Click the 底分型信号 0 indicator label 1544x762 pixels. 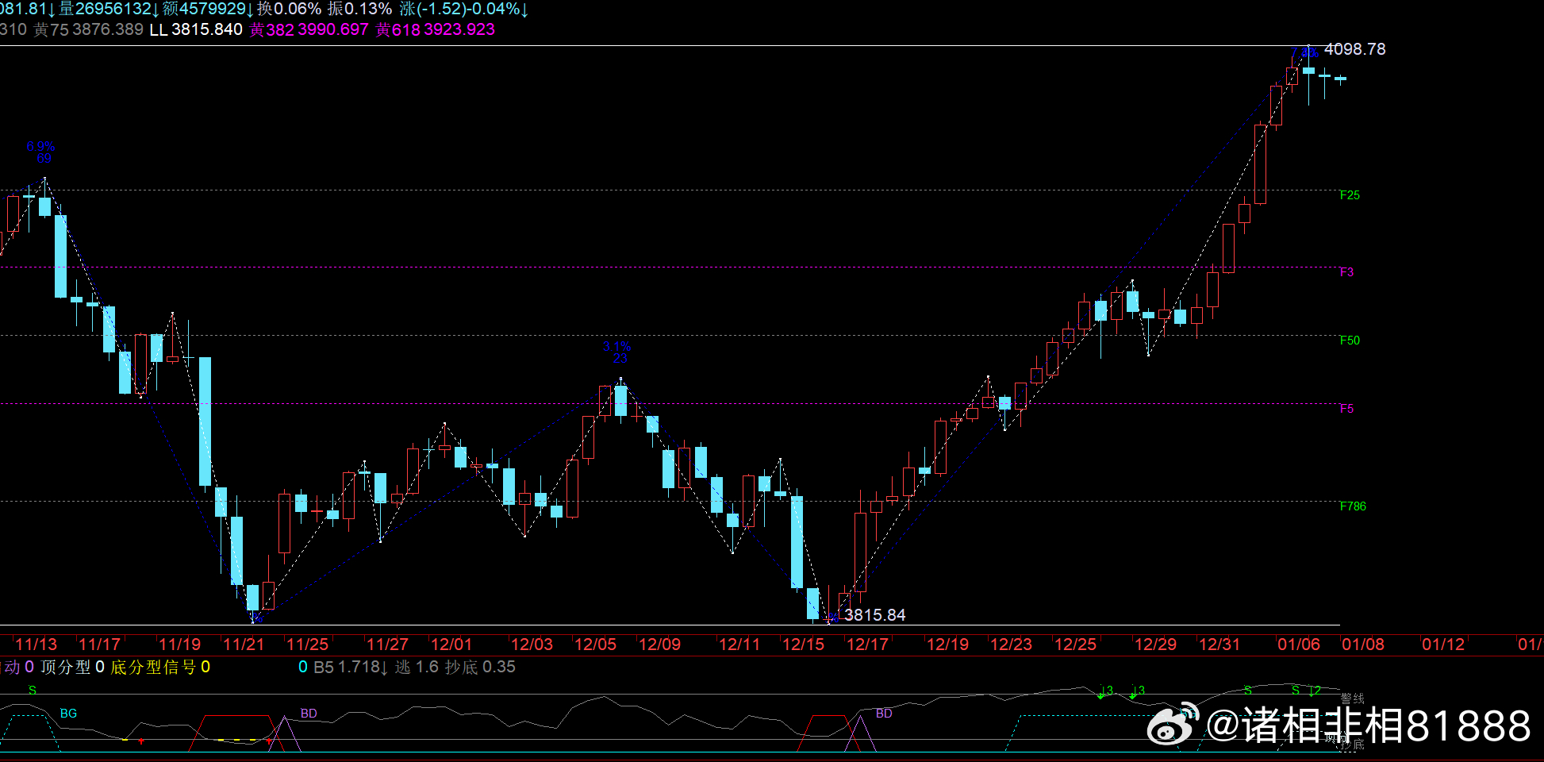[160, 668]
